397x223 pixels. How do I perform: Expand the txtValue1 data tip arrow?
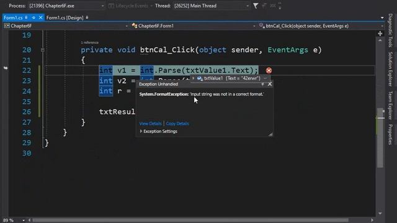point(194,79)
